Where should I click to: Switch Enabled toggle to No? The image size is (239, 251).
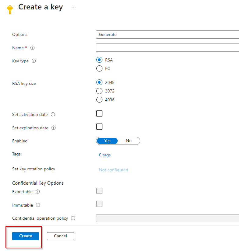(129, 141)
